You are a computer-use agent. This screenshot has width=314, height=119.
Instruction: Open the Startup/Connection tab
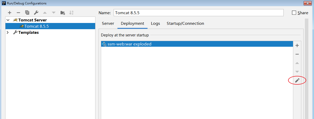185,23
